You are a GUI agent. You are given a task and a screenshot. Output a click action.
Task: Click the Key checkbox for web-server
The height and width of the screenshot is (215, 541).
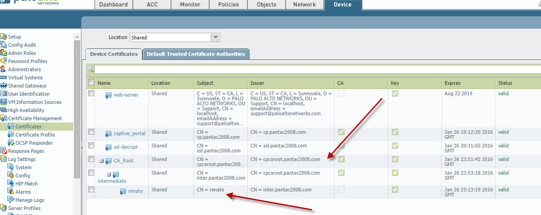[x=395, y=93]
